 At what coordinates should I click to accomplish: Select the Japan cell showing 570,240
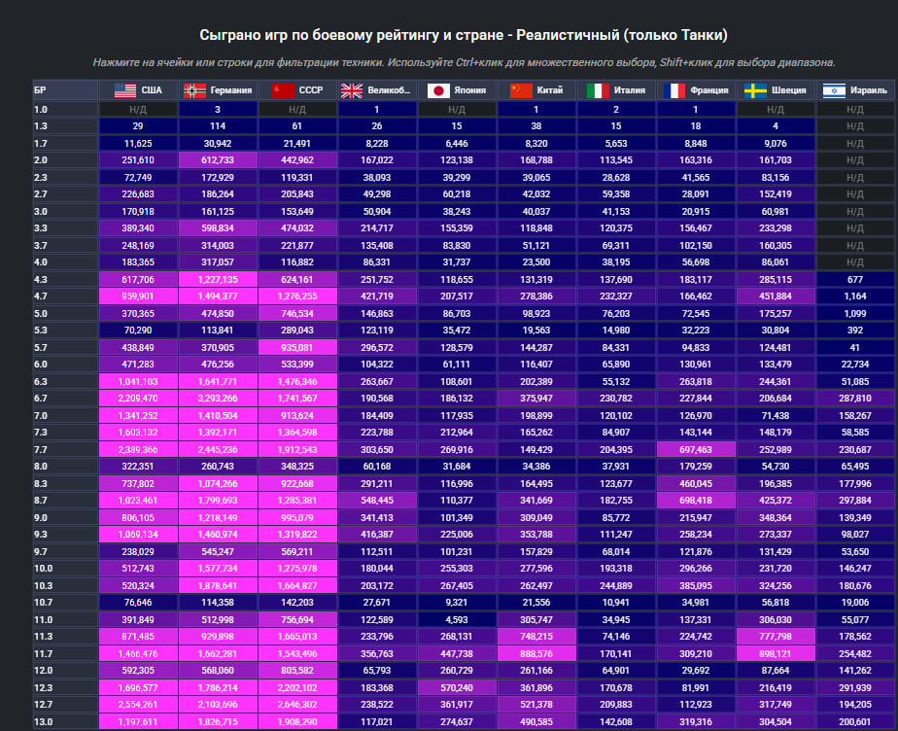tap(457, 686)
